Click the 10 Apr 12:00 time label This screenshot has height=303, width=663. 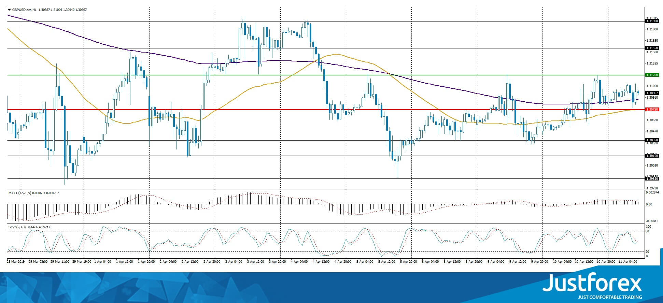(584, 262)
